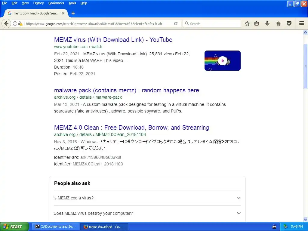
Task: Open MEMZ virus (With Download Link) YouTube result
Action: pos(113,40)
